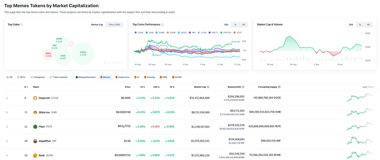Filter by RWA category chip
The image size is (380, 160).
pos(164,77)
